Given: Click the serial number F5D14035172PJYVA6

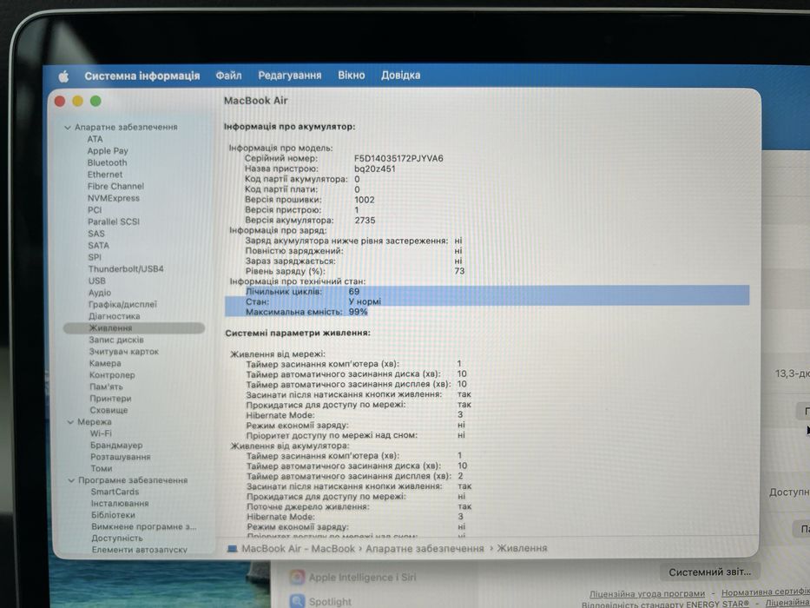Looking at the screenshot, I should (398, 158).
